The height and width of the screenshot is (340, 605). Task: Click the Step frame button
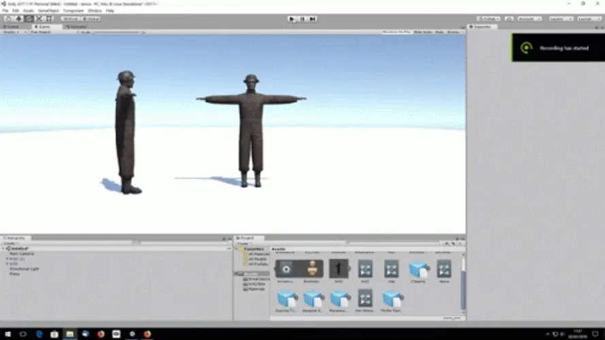[312, 19]
